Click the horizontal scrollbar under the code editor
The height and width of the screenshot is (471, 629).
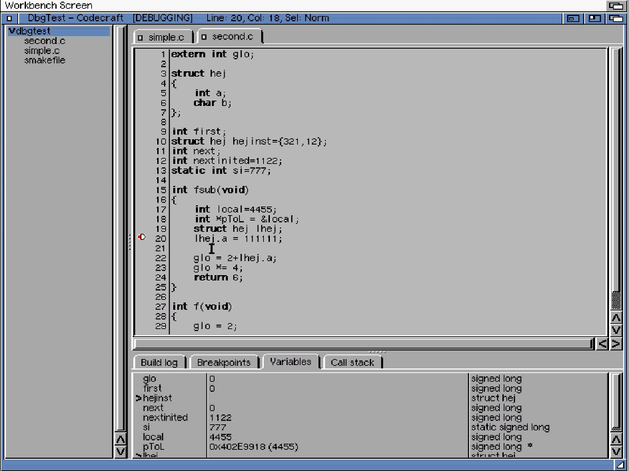(362, 344)
